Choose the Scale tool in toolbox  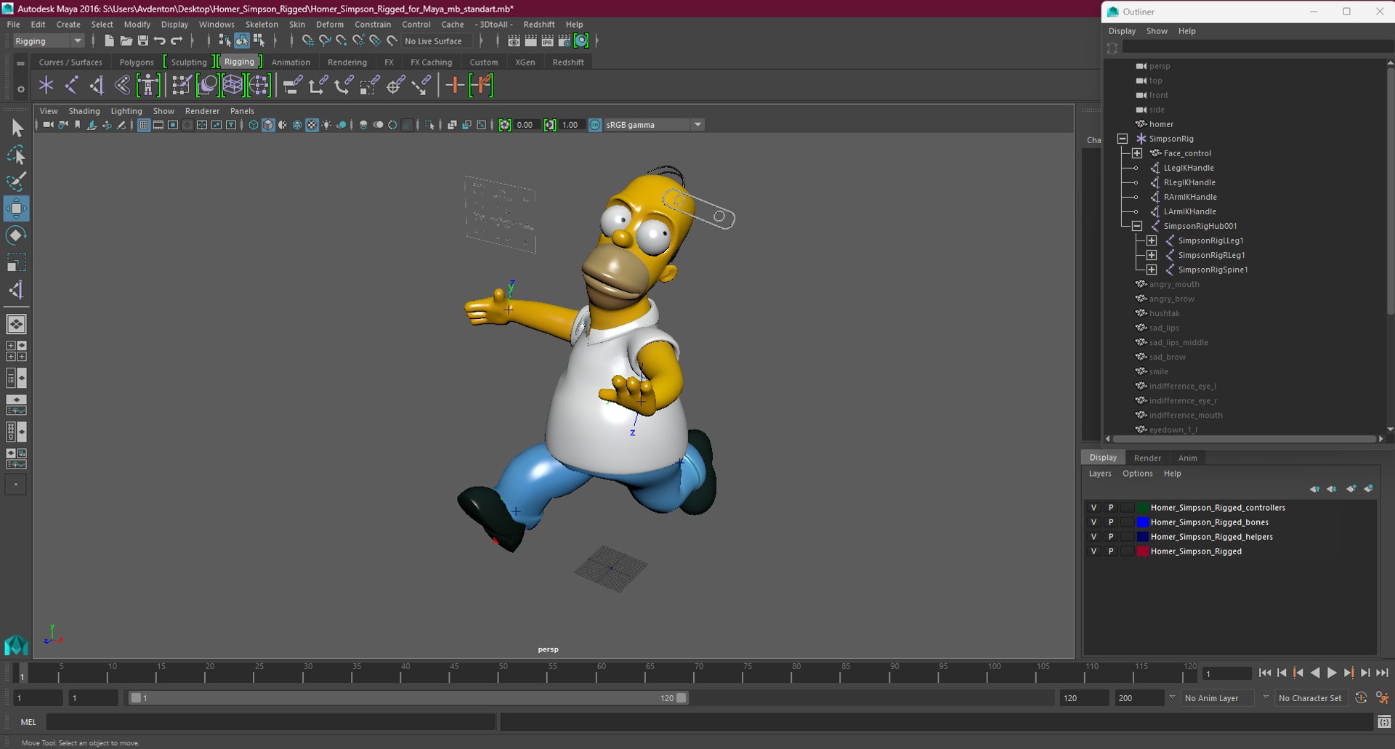17,262
